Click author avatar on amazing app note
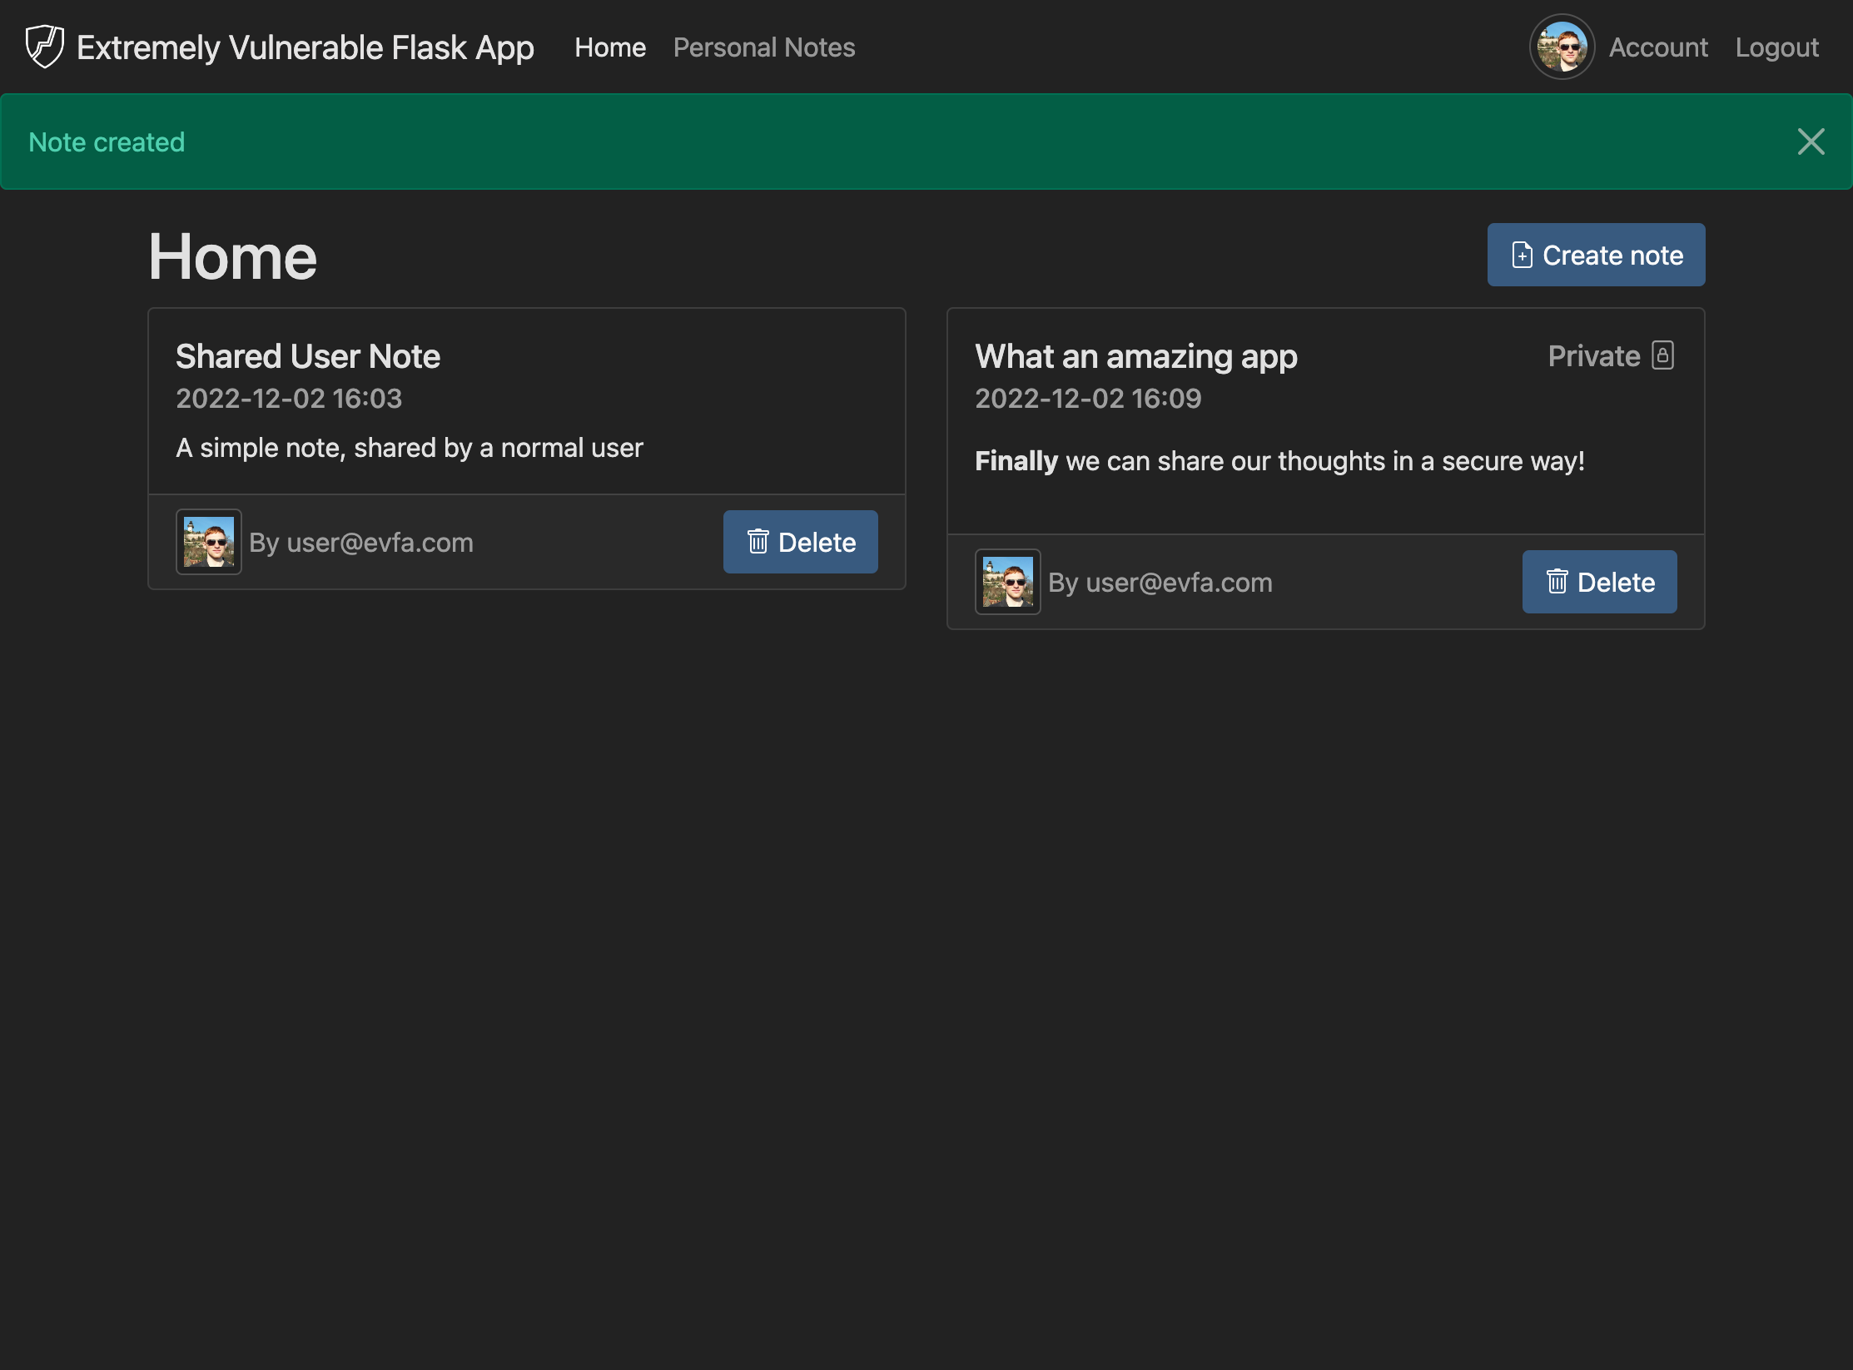Screen dimensions: 1853x1370 click(x=1007, y=582)
